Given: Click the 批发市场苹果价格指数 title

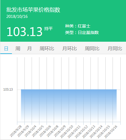Looking at the screenshot, I should click(x=33, y=10).
